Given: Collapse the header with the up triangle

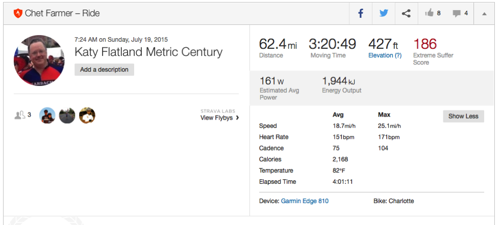Looking at the screenshot, I should click(x=484, y=13).
